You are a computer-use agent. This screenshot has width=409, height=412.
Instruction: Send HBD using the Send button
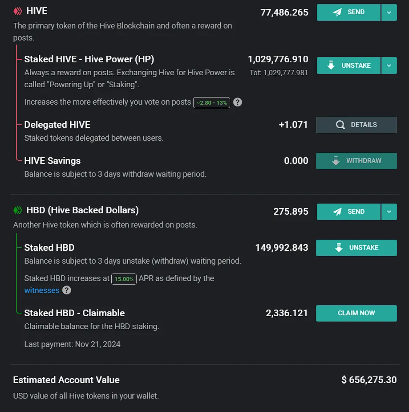click(x=348, y=212)
